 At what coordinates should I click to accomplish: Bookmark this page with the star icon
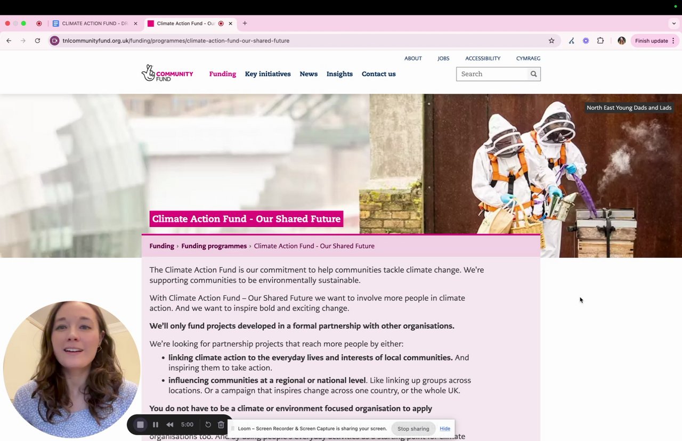click(x=551, y=40)
